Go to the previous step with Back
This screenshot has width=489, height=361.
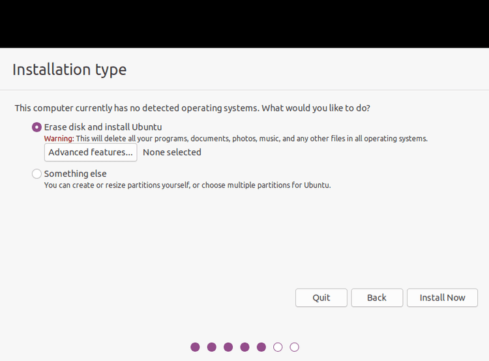[x=377, y=298]
